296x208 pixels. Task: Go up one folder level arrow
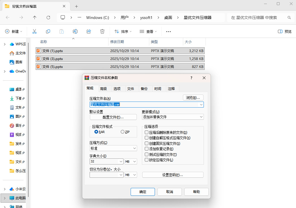click(34, 18)
